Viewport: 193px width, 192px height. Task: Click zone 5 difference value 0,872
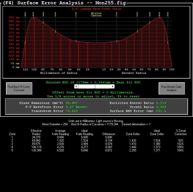[x=109, y=150]
